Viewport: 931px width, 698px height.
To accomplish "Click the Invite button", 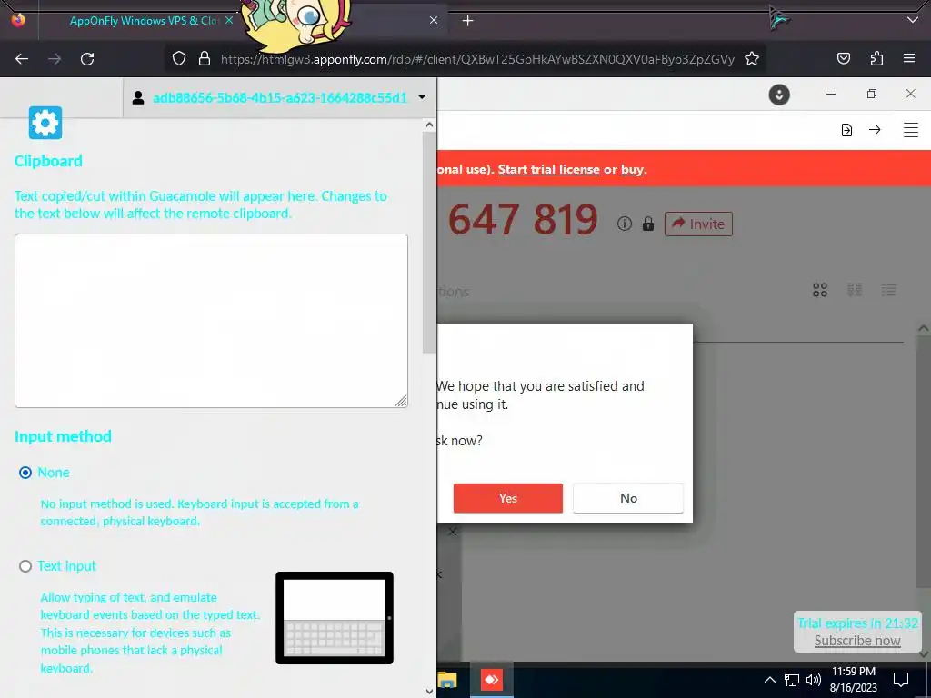I will [698, 224].
